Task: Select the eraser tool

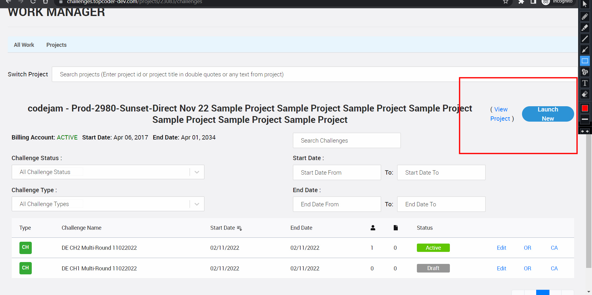Action: point(585,94)
